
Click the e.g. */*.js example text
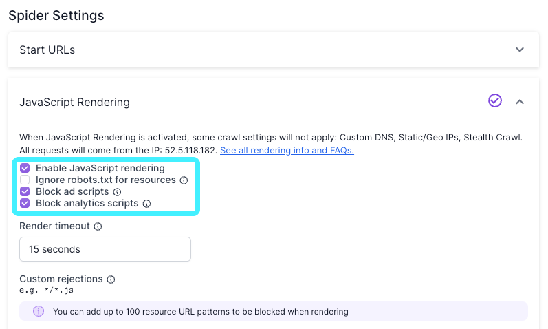[47, 290]
